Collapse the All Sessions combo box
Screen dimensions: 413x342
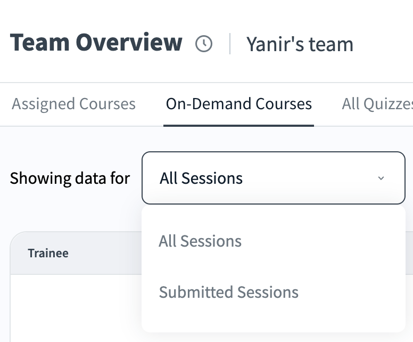pos(273,178)
